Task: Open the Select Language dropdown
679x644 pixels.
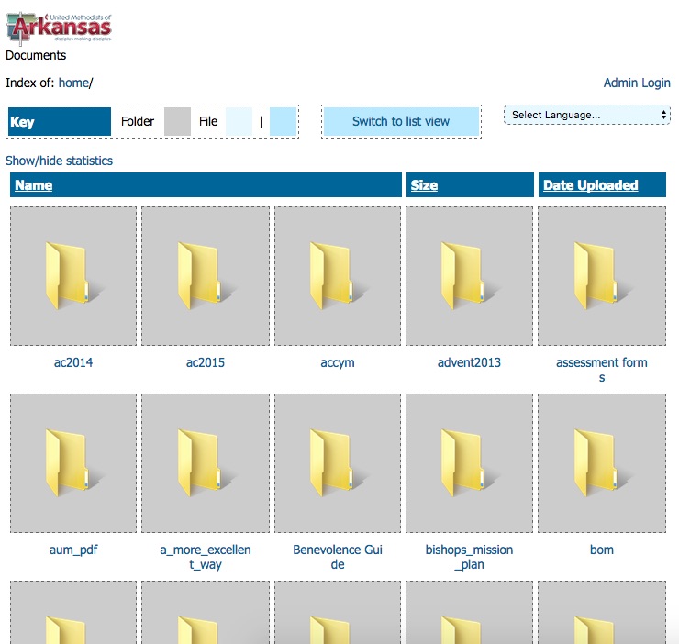Action: click(x=587, y=115)
